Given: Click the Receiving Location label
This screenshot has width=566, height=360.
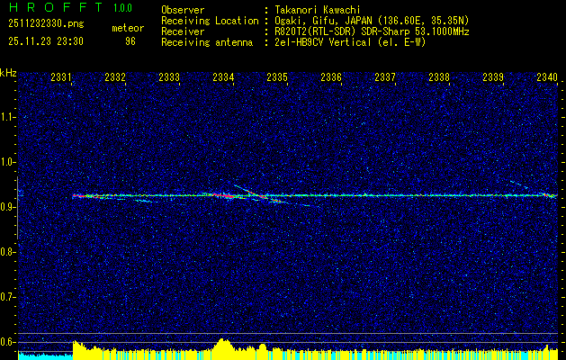Looking at the screenshot, I should 210,21.
